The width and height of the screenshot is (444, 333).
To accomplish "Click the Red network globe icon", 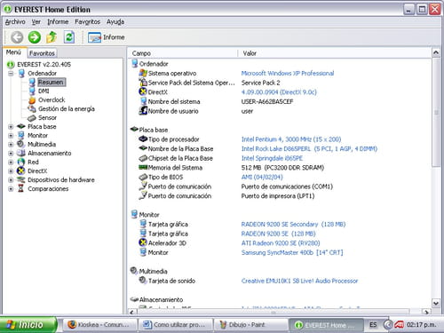I will (x=21, y=162).
